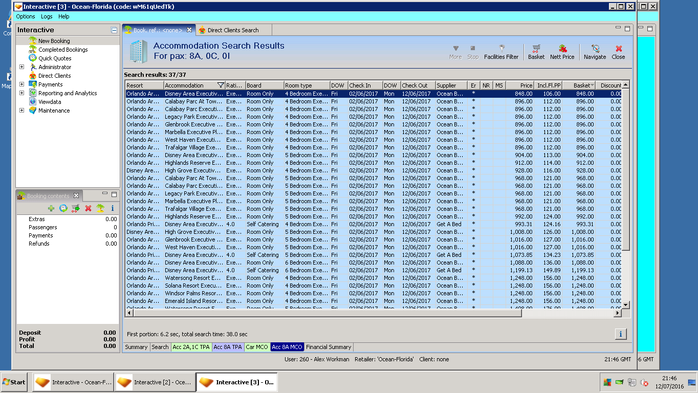Click the cart with green arrow icon
Viewport: 698px width, 393px height.
tap(75, 208)
